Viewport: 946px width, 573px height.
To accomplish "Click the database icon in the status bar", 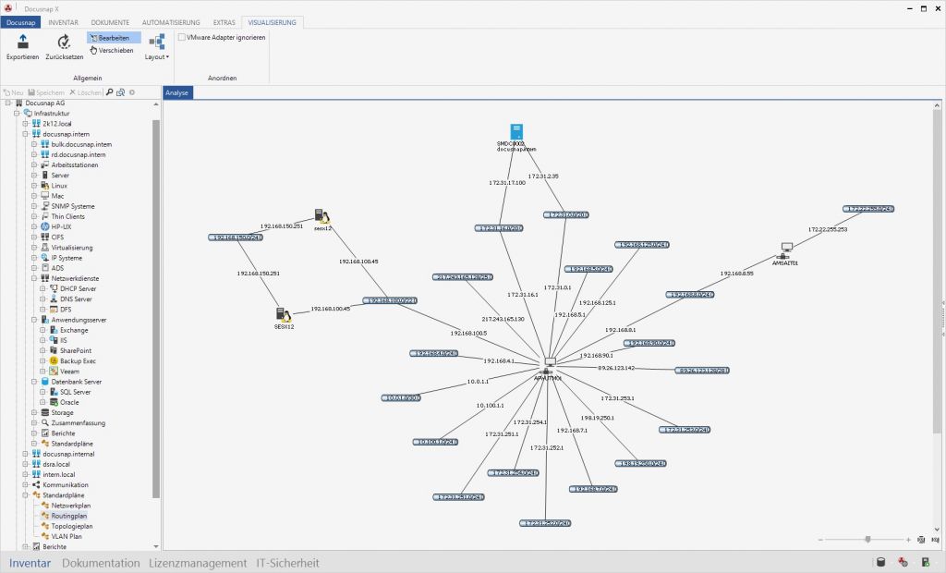I will click(x=879, y=562).
